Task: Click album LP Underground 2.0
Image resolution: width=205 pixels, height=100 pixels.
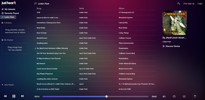Action: click(126, 13)
